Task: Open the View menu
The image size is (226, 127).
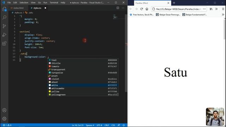Action: (33, 2)
